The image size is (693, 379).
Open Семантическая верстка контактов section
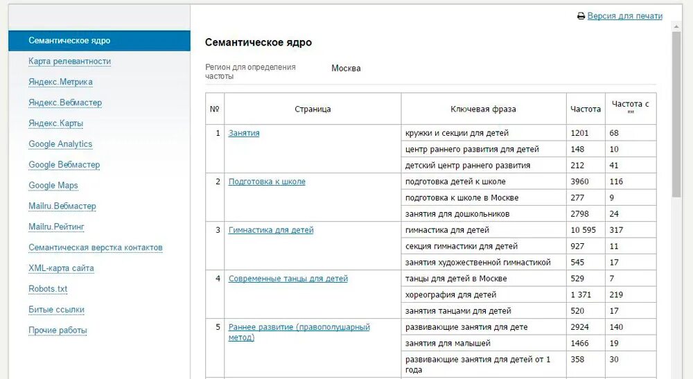tap(96, 248)
